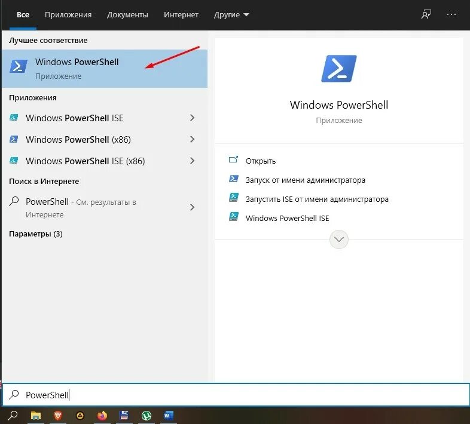Expand Windows PowerShell ISE (x86) result arrow
The height and width of the screenshot is (424, 470).
192,161
